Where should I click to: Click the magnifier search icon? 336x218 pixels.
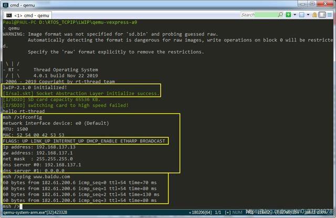(x=280, y=15)
